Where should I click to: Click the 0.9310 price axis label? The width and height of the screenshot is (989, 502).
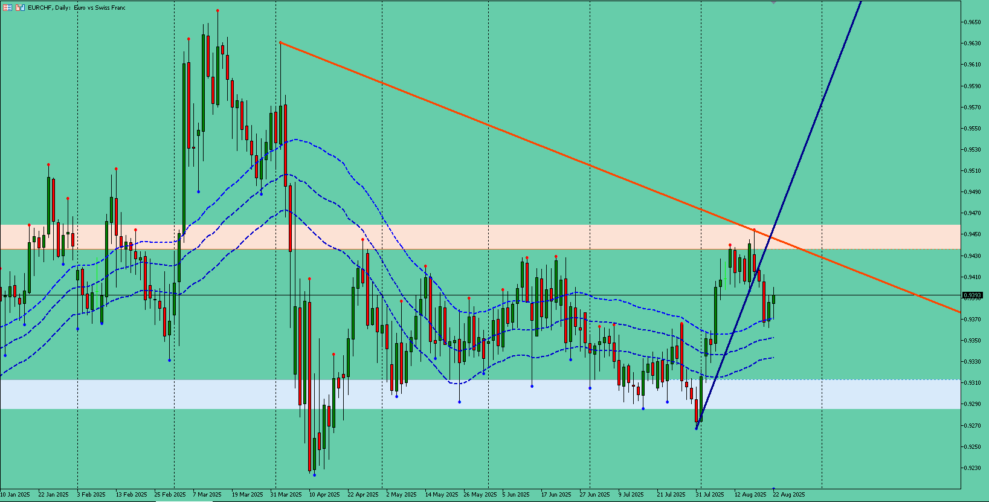[x=972, y=383]
